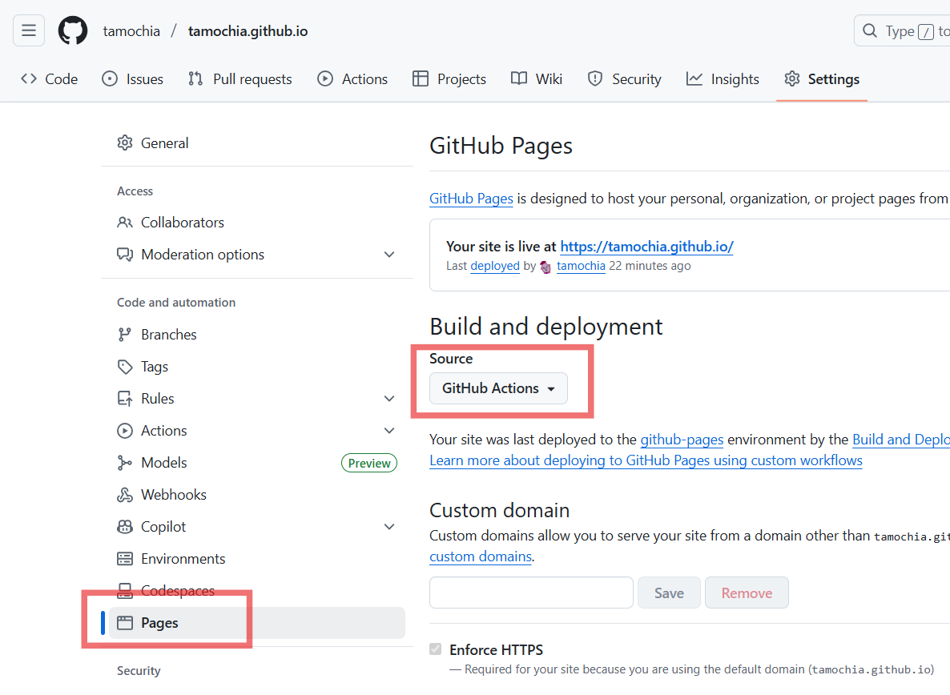Open Models settings page
The height and width of the screenshot is (695, 950).
257,463
